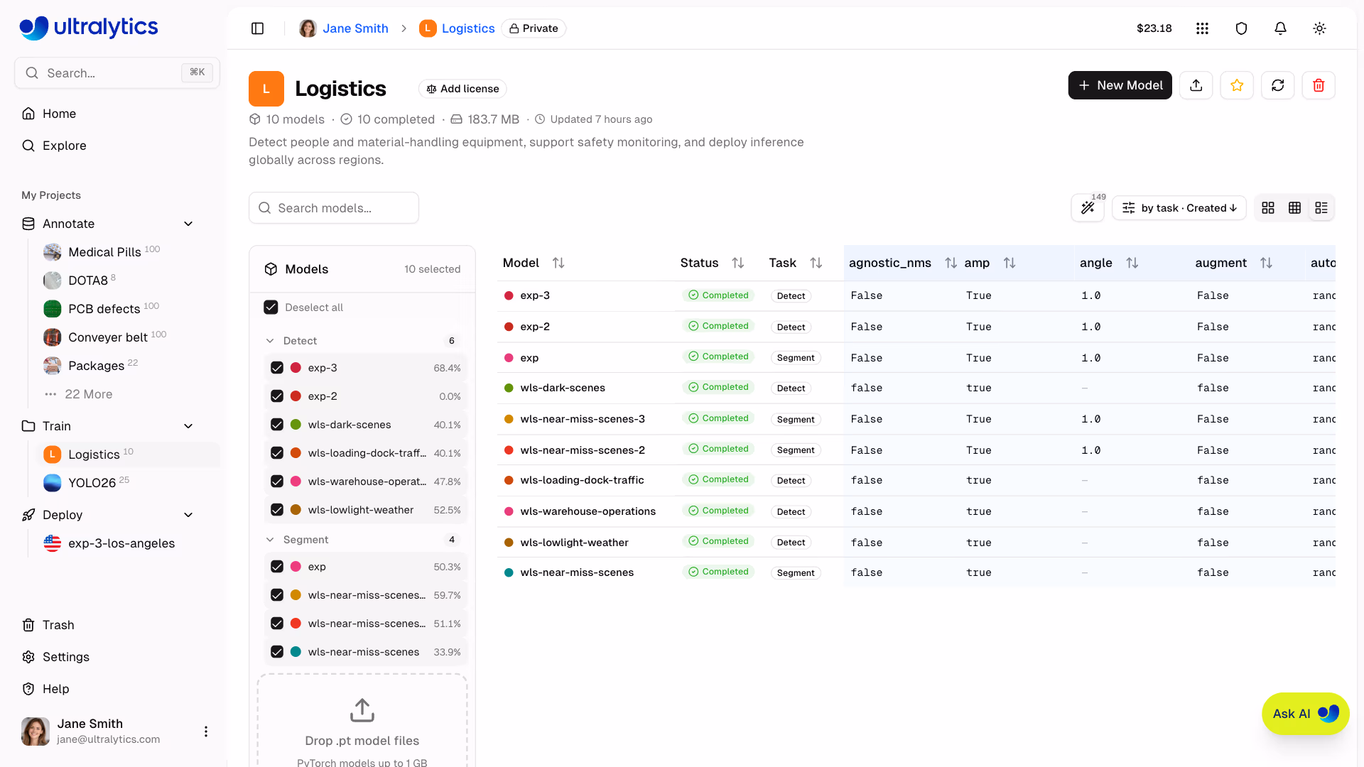Sort by the Status column arrows
Image resolution: width=1364 pixels, height=767 pixels.
tap(738, 263)
